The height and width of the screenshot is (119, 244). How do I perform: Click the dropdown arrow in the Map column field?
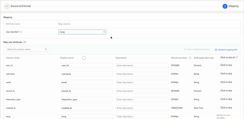coord(104,32)
